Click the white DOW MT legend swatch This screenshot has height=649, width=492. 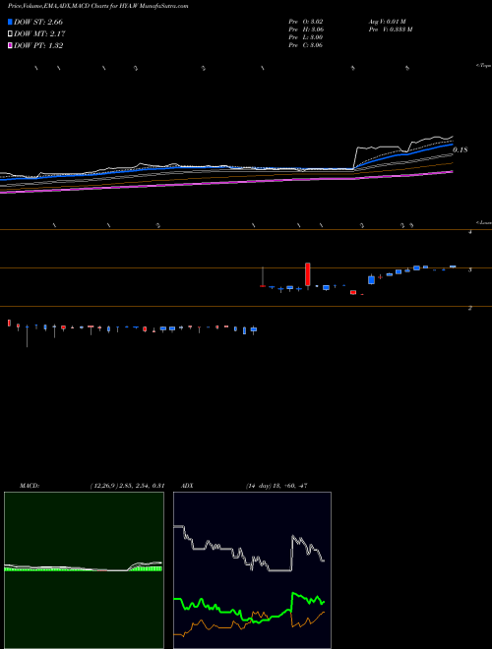tap(10, 34)
